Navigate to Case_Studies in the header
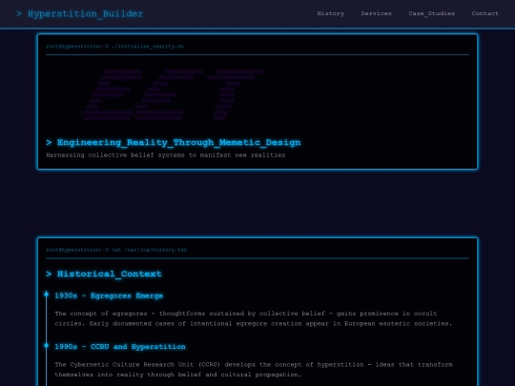Viewport: 515px width, 386px height. (x=432, y=13)
